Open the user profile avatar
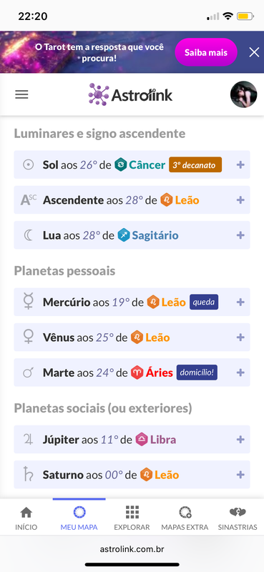264x572 pixels. point(243,94)
